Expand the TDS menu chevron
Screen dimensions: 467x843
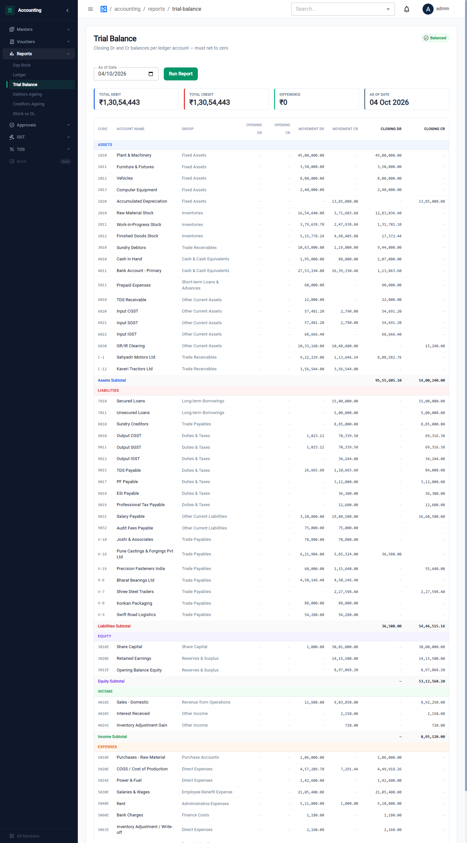pyautogui.click(x=68, y=149)
